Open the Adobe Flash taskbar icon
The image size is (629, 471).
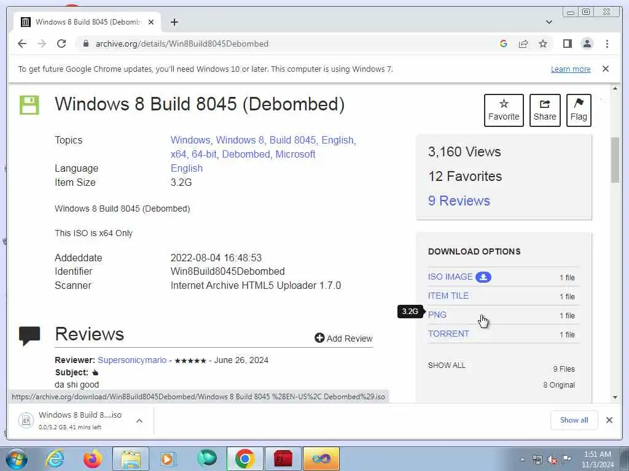(x=283, y=459)
